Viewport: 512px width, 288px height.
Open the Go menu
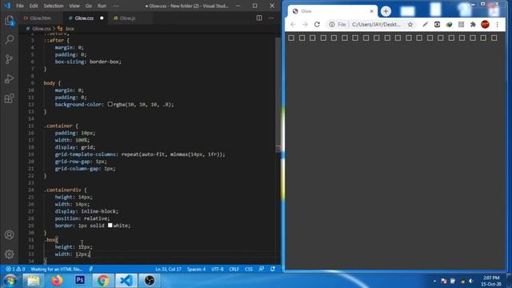(x=89, y=6)
